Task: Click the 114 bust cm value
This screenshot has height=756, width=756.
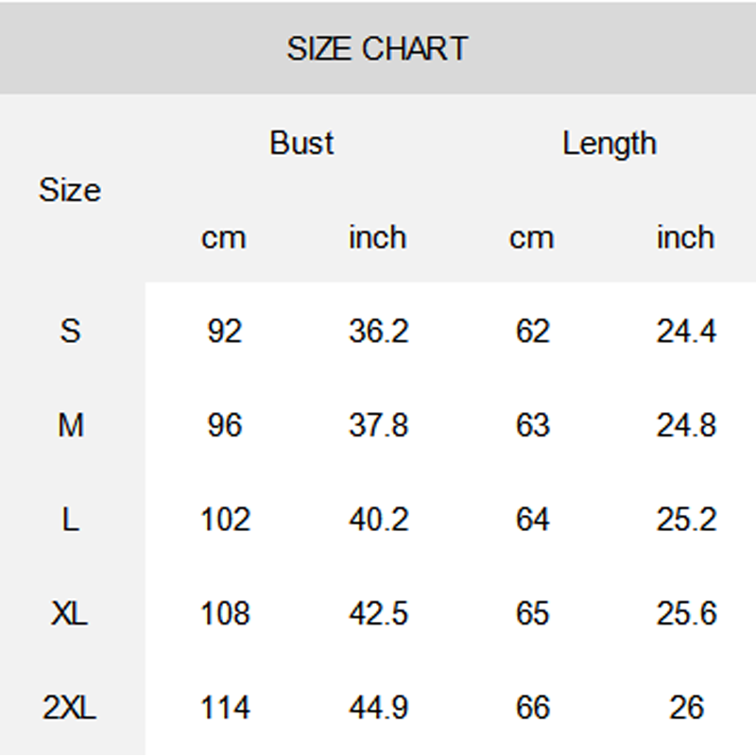Action: [x=225, y=708]
